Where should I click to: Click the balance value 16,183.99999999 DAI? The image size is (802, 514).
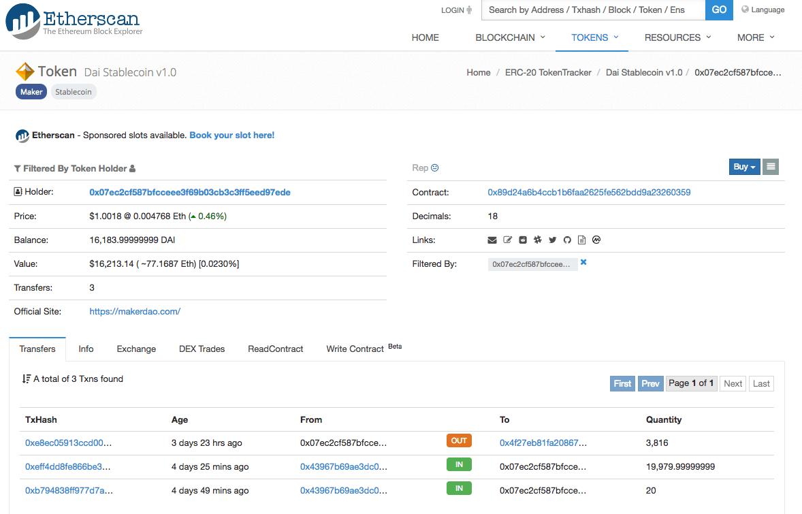point(132,240)
